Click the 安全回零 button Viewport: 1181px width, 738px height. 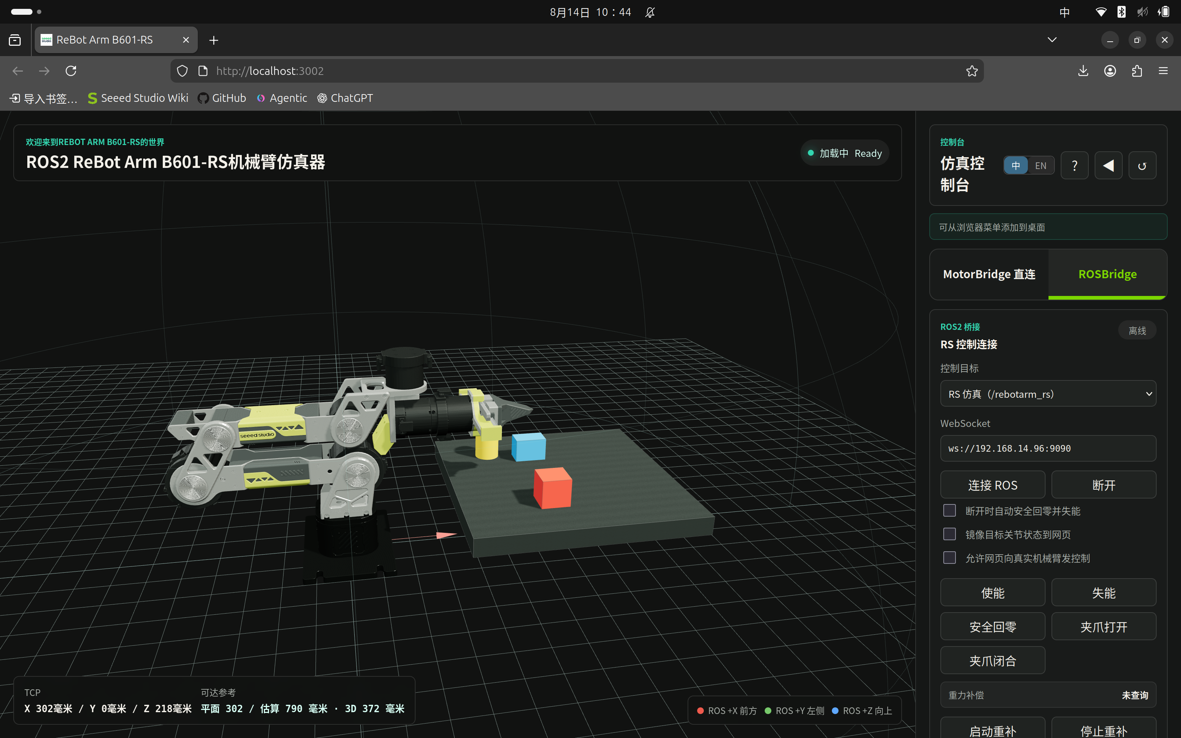pos(993,627)
